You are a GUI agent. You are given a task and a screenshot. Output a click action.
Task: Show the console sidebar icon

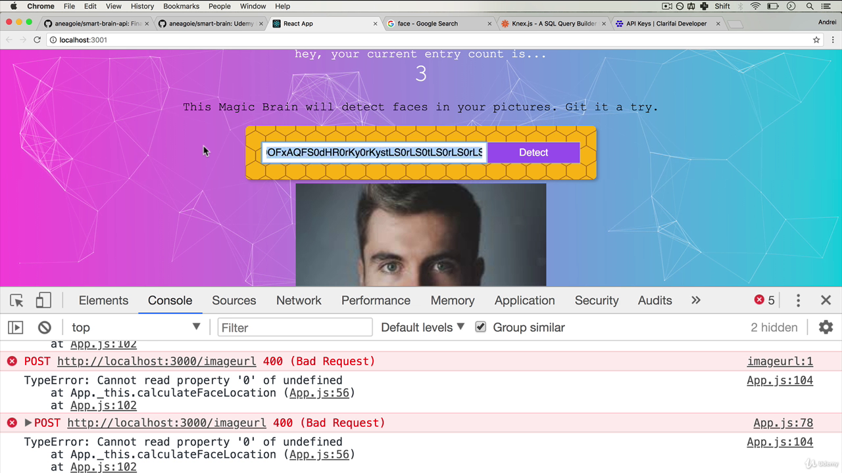tap(16, 327)
